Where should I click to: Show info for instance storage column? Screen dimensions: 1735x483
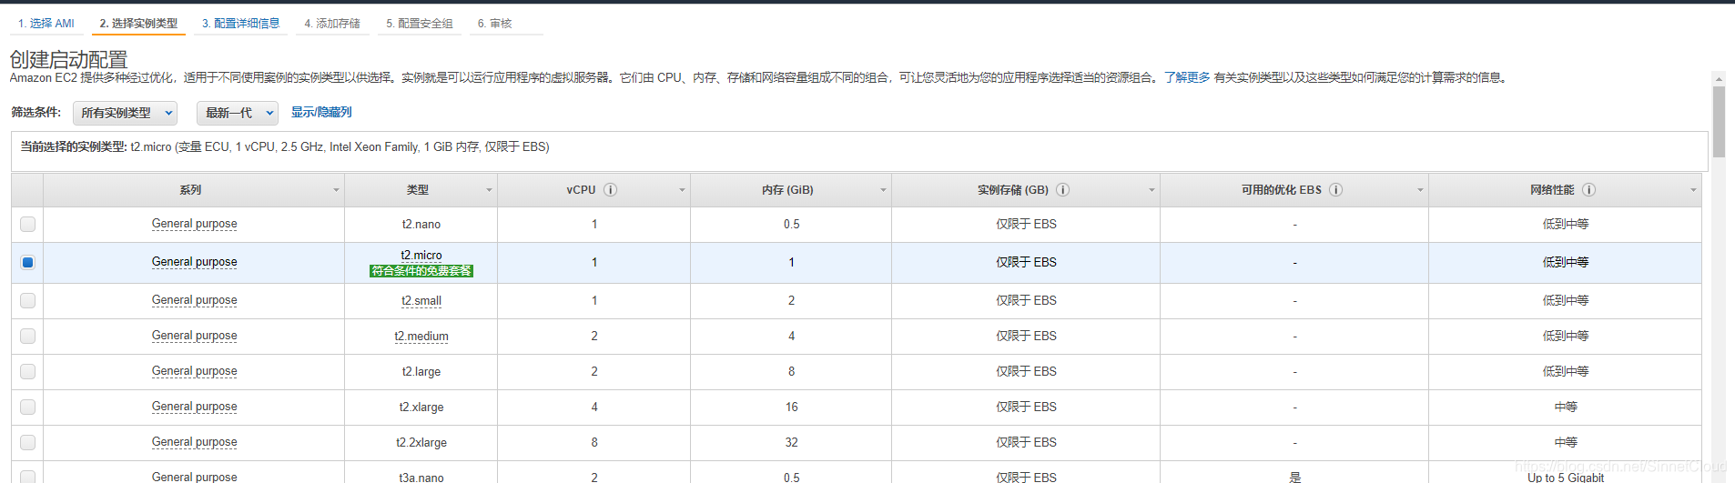tap(1062, 190)
